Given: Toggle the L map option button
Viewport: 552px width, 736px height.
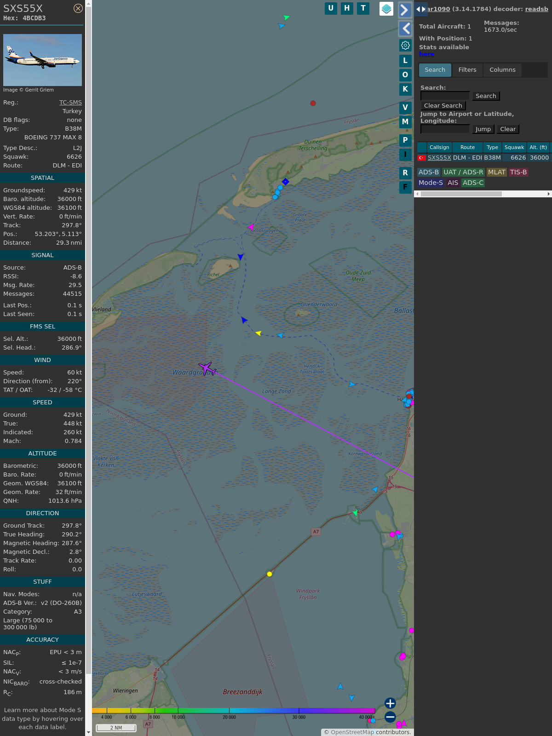Looking at the screenshot, I should [405, 61].
